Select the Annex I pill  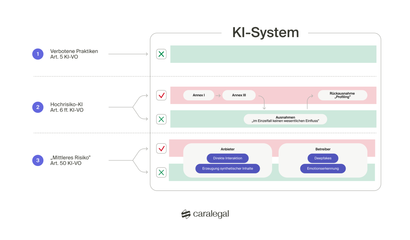pos(199,95)
